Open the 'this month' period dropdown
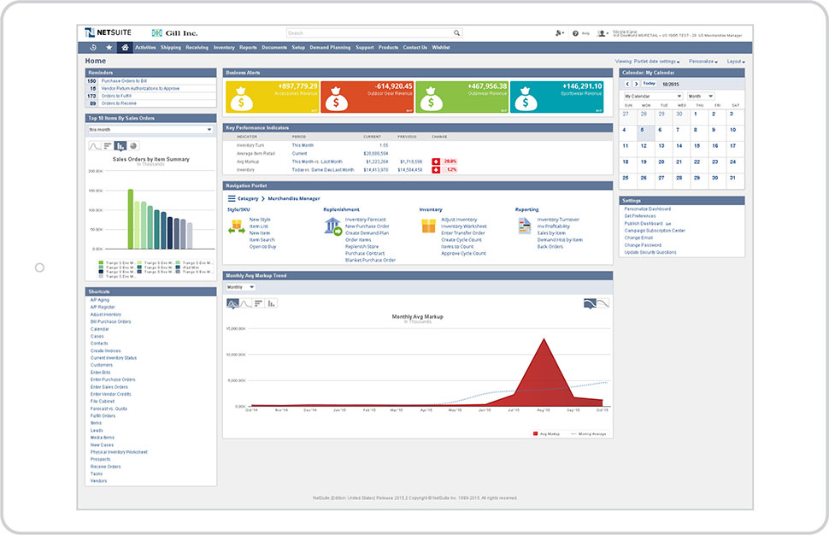The height and width of the screenshot is (535, 829). click(150, 130)
